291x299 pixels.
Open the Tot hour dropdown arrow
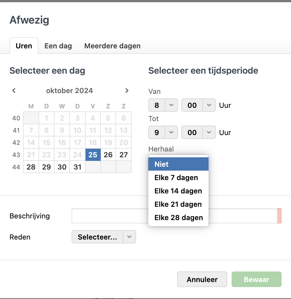tap(171, 133)
